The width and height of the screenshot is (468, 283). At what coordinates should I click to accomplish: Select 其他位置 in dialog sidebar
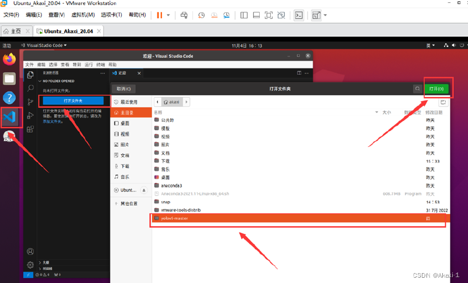coord(130,203)
